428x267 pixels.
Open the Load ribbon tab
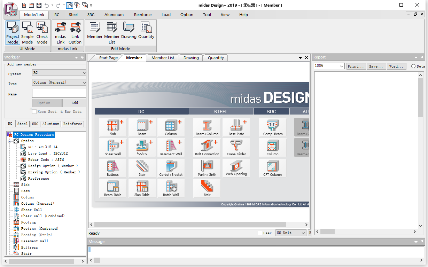(x=166, y=15)
